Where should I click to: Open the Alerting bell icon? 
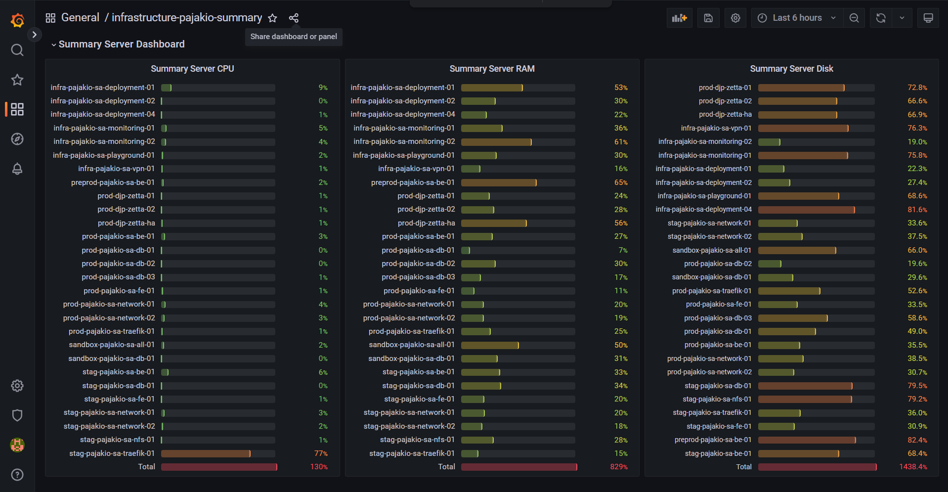click(17, 169)
